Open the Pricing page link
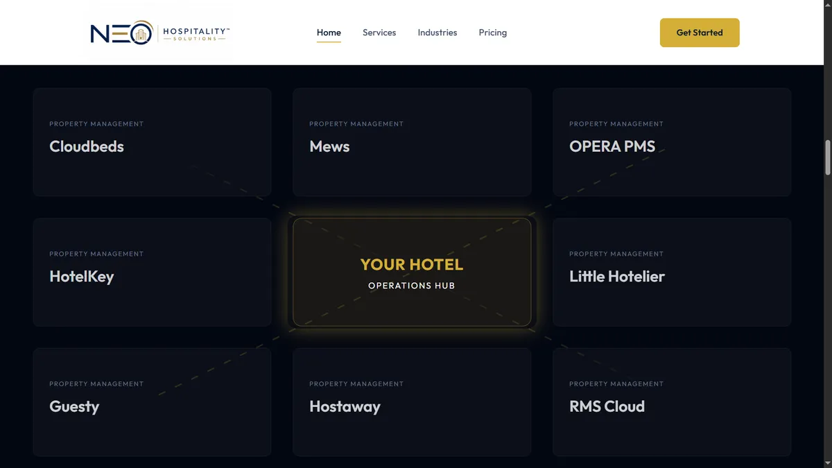The width and height of the screenshot is (832, 468). (x=493, y=33)
